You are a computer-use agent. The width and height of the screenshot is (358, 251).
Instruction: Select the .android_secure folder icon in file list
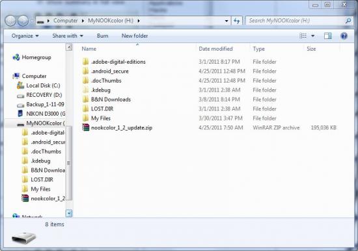[86, 71]
